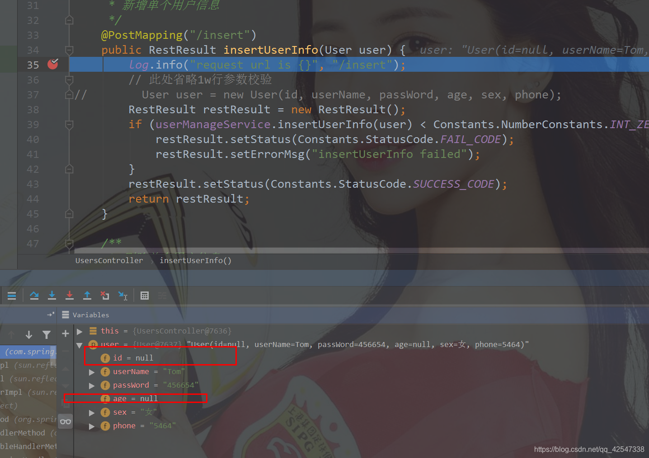Select the Step Into icon
This screenshot has height=458, width=649.
52,295
